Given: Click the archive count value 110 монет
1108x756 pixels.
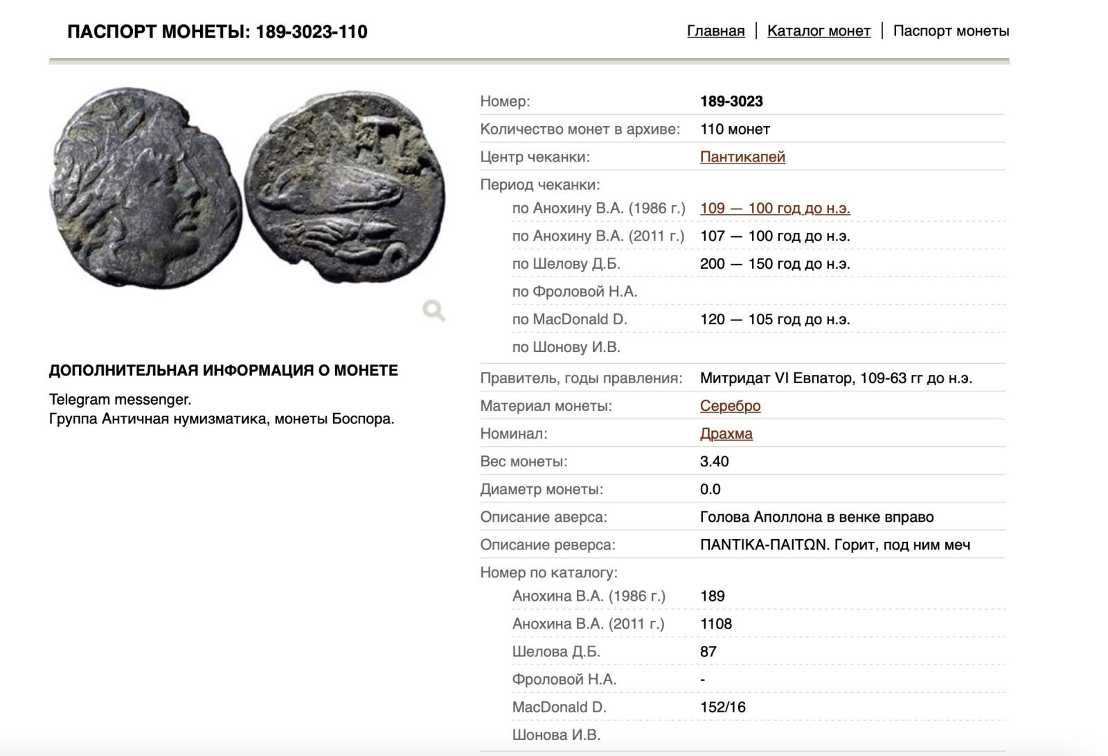Looking at the screenshot, I should pyautogui.click(x=735, y=129).
